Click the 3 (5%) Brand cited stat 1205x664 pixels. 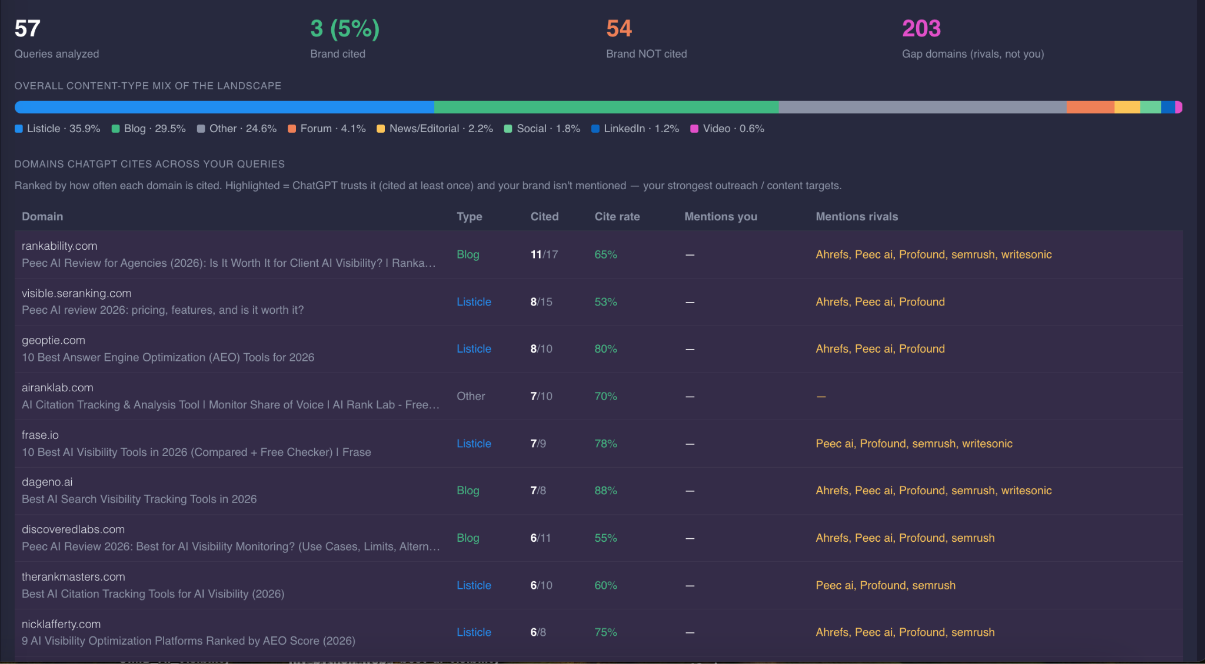[345, 39]
